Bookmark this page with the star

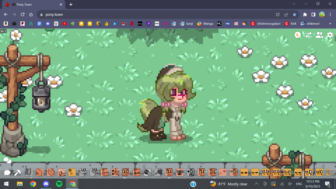295,15
